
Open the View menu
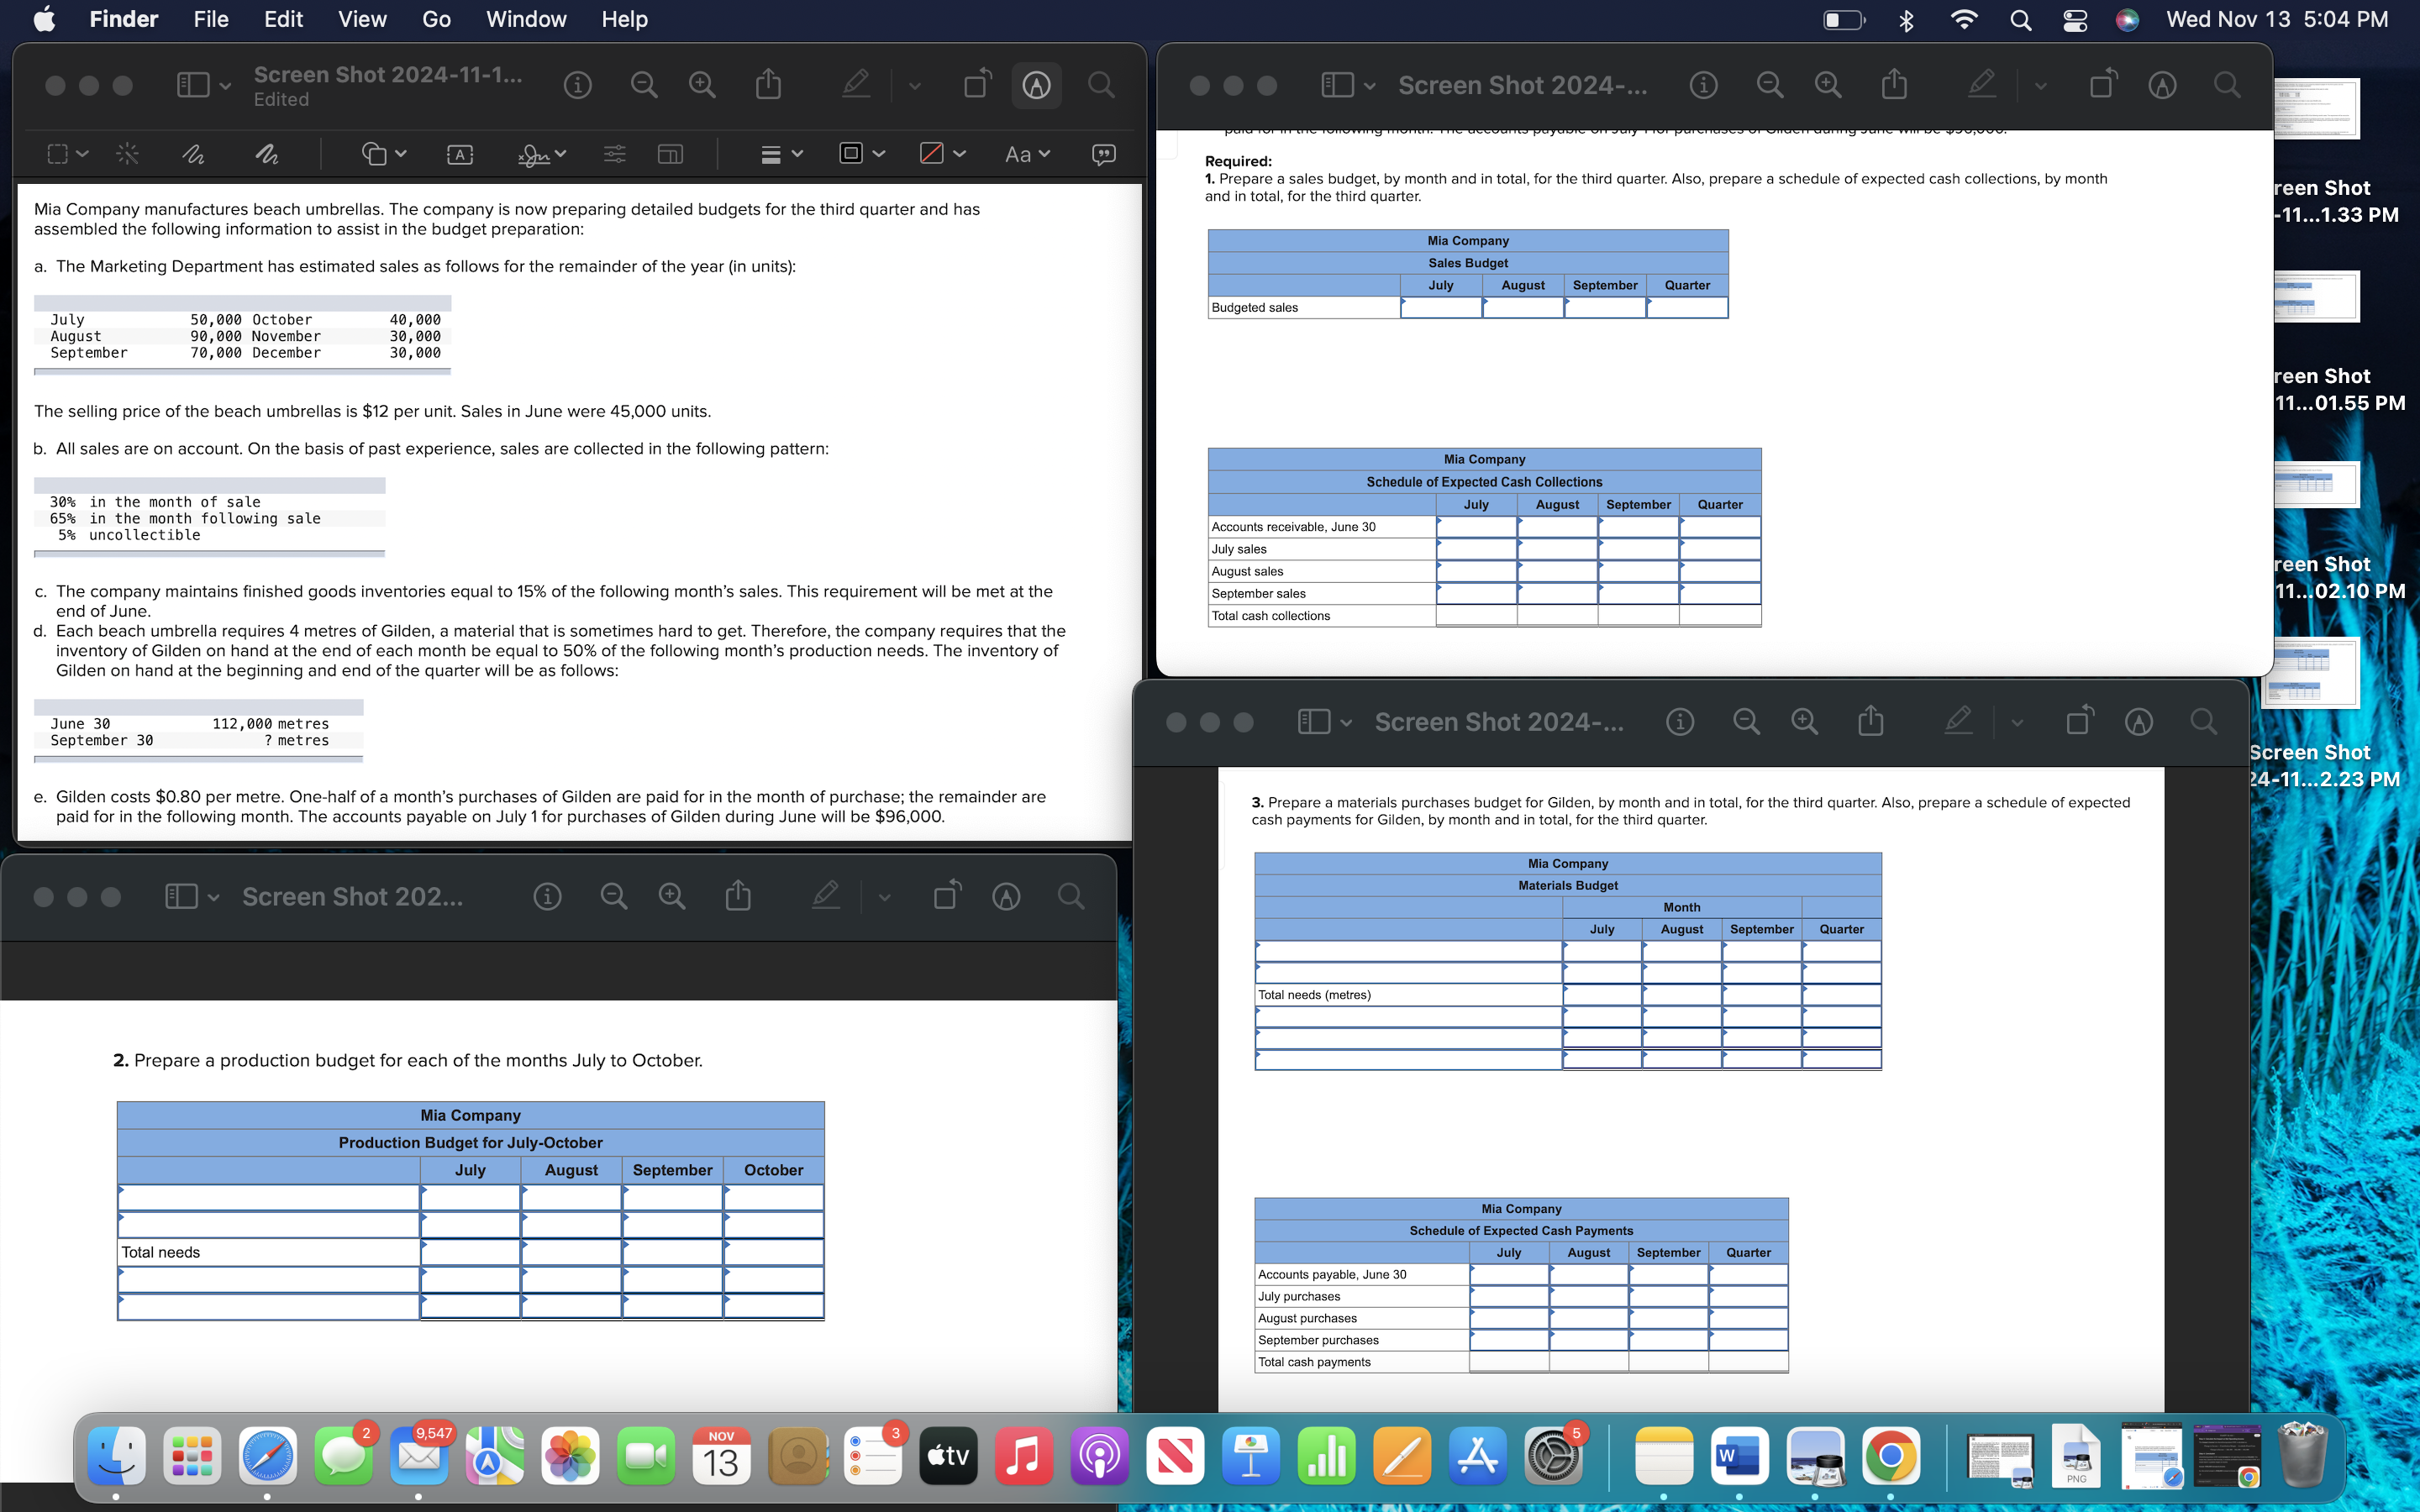(362, 19)
